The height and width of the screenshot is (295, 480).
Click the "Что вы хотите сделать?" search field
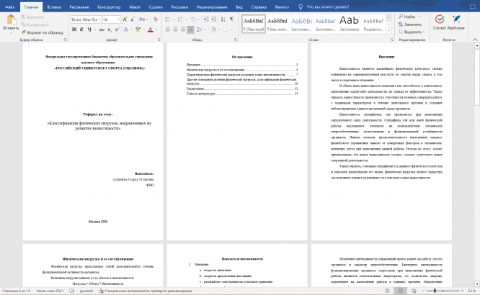327,6
